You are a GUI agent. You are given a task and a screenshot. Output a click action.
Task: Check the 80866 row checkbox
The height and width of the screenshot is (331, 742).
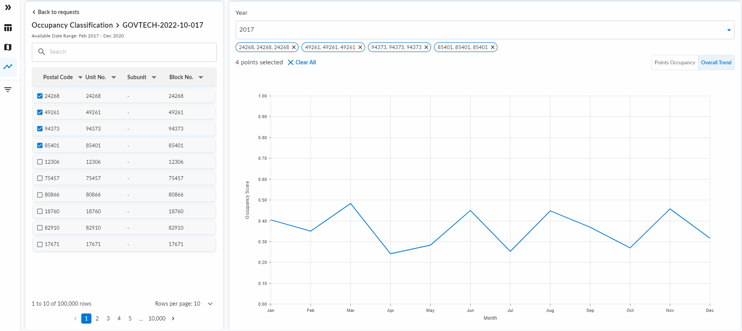pyautogui.click(x=40, y=195)
